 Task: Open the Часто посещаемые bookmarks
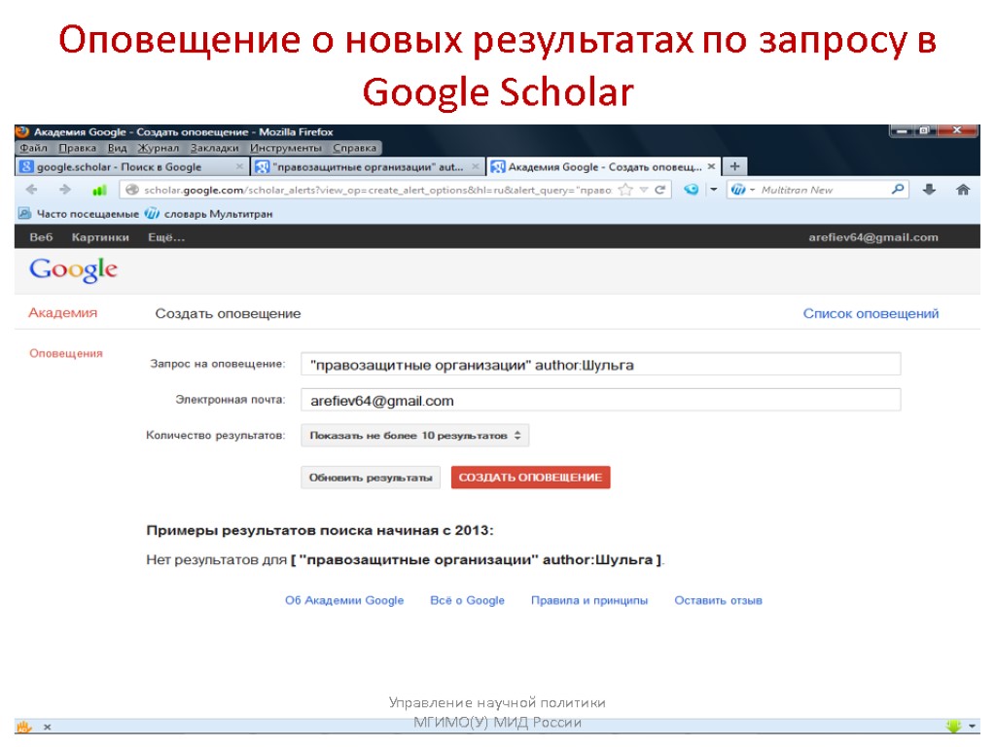(x=79, y=214)
